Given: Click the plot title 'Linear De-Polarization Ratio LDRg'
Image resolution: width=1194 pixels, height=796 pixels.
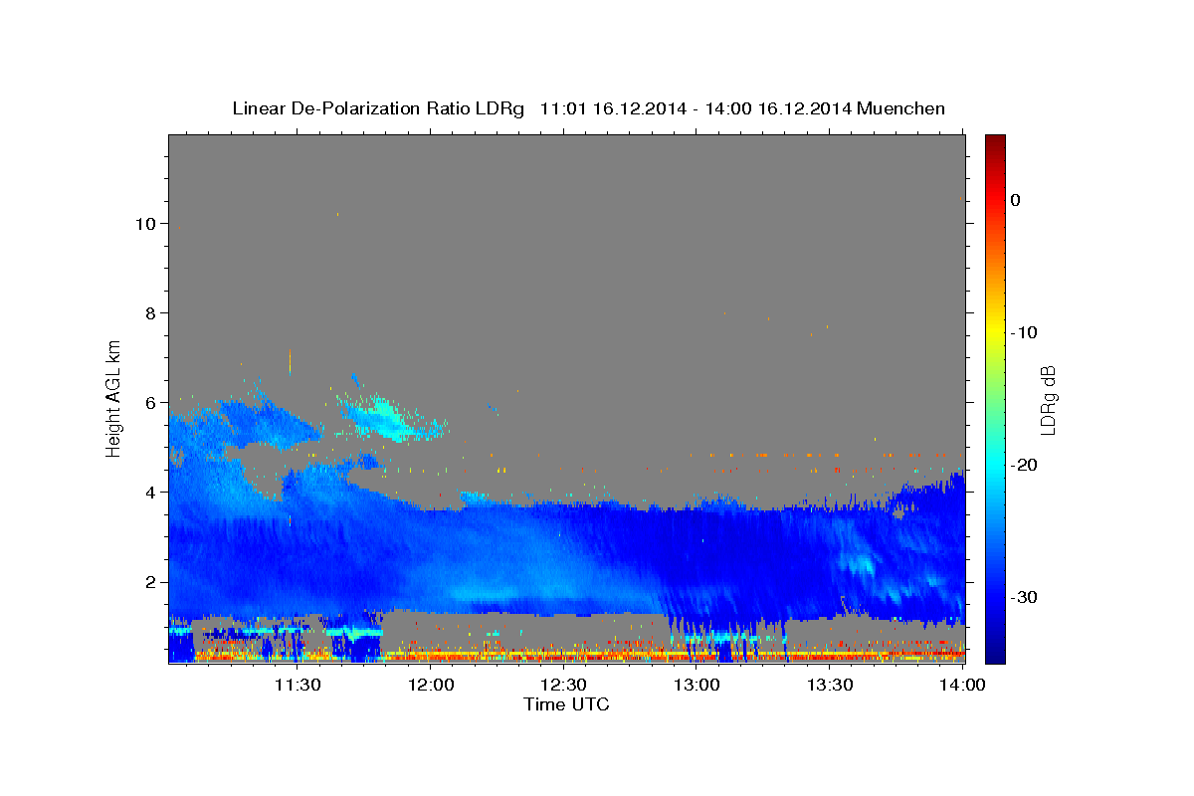Looking at the screenshot, I should click(x=378, y=108).
